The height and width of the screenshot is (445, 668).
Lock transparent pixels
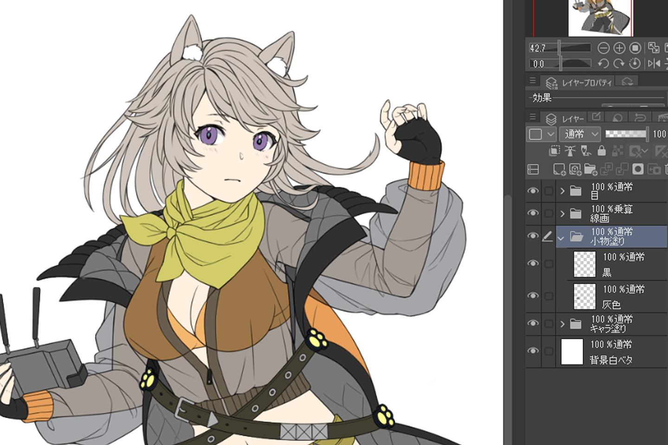pyautogui.click(x=617, y=151)
